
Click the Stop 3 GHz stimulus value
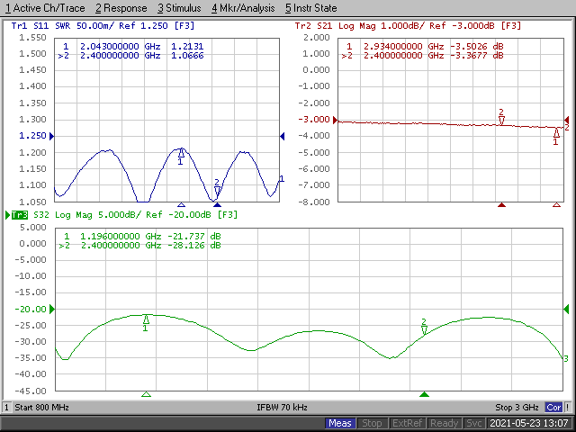(x=517, y=408)
